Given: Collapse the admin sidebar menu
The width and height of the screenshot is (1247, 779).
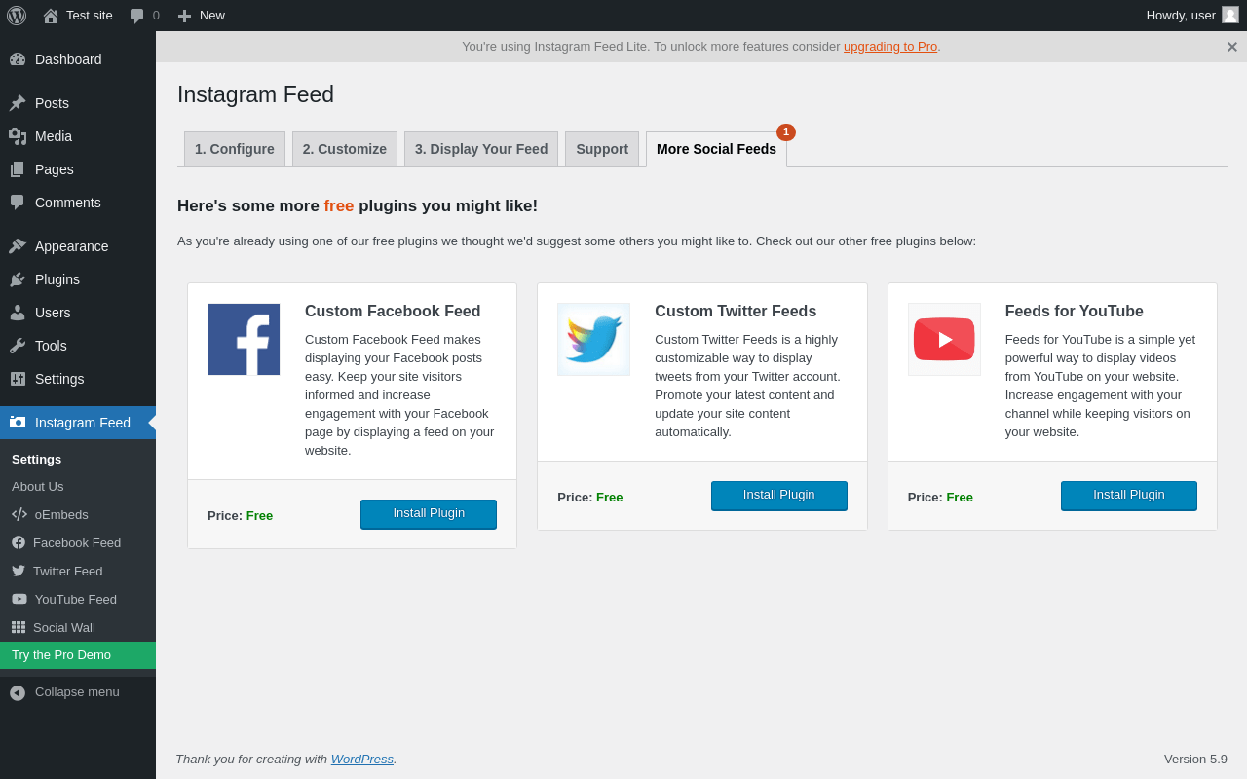Looking at the screenshot, I should pos(77,692).
